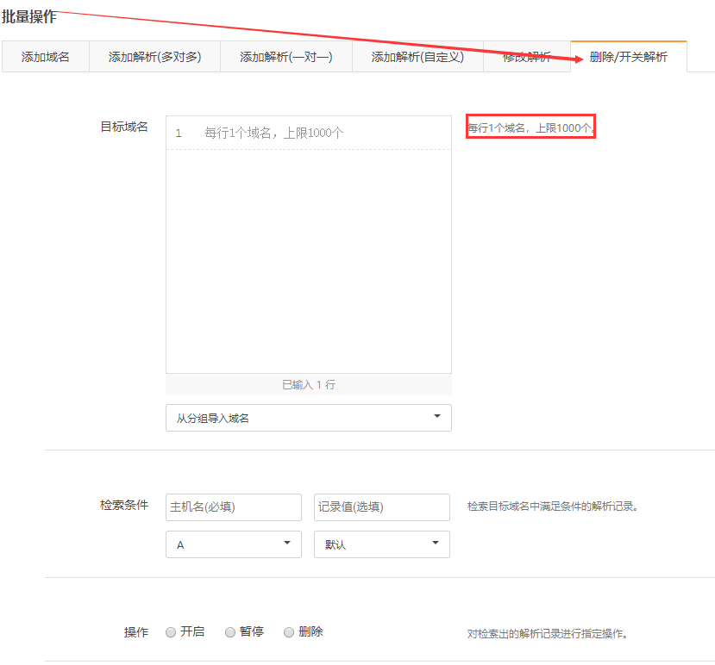Viewport: 715px width, 665px height.
Task: Select the 开启 radio button
Action: click(x=170, y=632)
